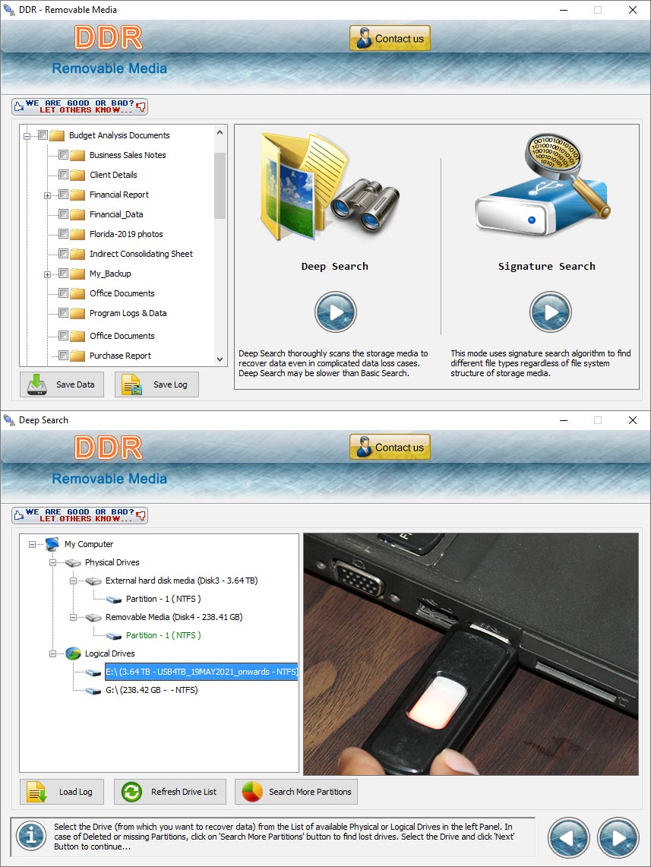Start Signature Search via its play button icon

pos(550,312)
